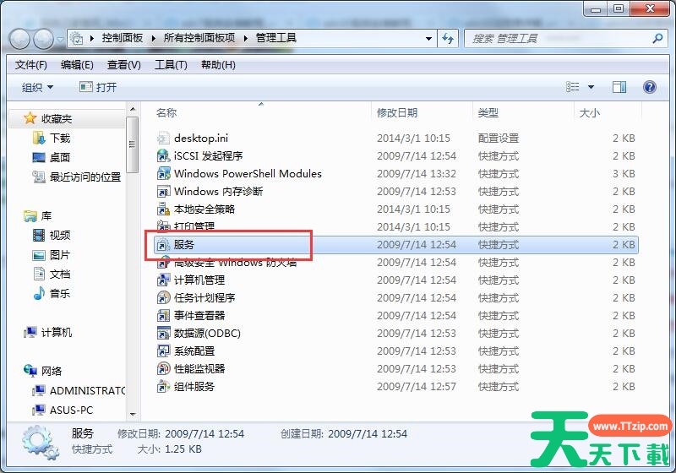676x473 pixels.
Task: Select 计算机 in the navigation pane
Action: [x=48, y=332]
